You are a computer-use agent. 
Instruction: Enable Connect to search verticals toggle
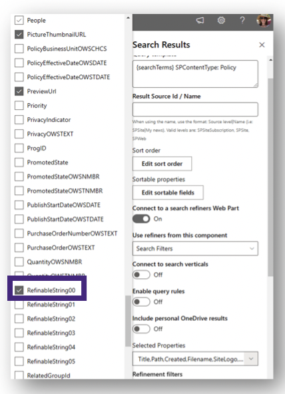coord(141,275)
